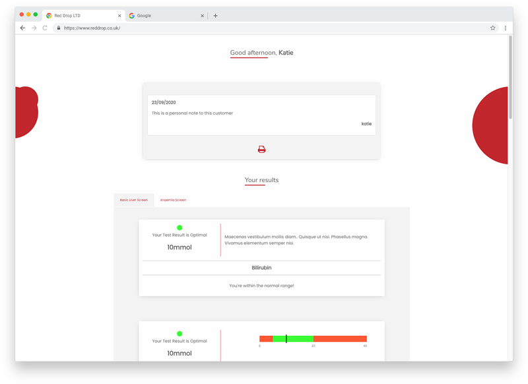Click the macOS yellow minimize button

[28, 15]
